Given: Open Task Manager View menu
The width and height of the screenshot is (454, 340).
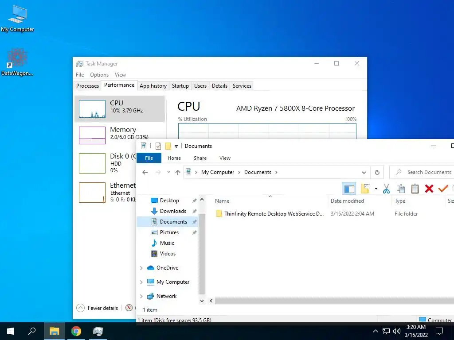Looking at the screenshot, I should 120,74.
